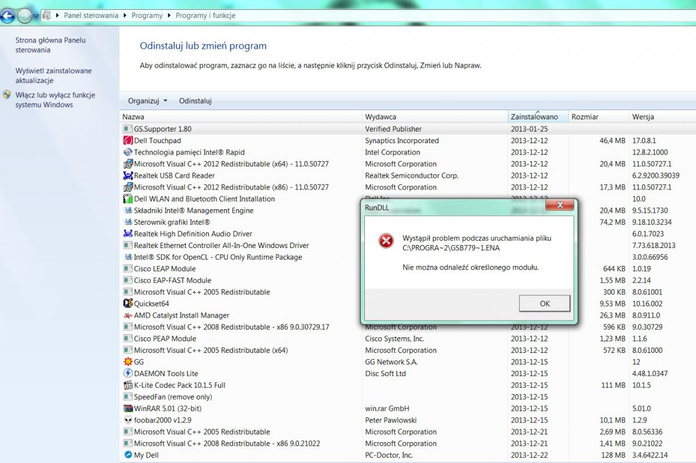Click the Programy i funkcje breadcrumb
The width and height of the screenshot is (696, 463).
click(205, 16)
